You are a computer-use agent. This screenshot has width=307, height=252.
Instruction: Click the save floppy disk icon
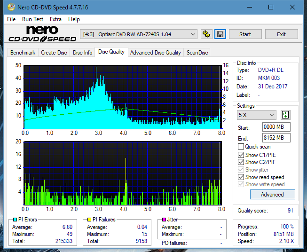click(x=220, y=34)
